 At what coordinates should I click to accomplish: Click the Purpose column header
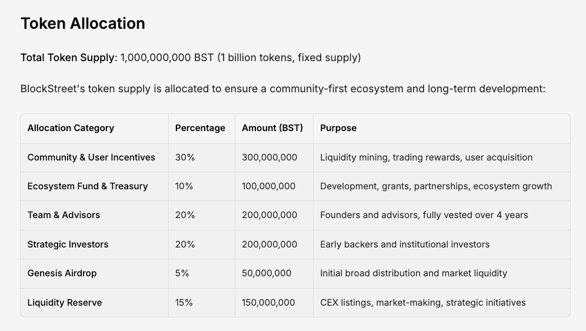338,128
